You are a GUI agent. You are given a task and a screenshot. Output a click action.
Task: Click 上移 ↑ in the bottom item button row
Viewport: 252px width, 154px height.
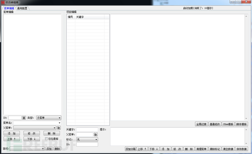pyautogui.click(x=142, y=149)
